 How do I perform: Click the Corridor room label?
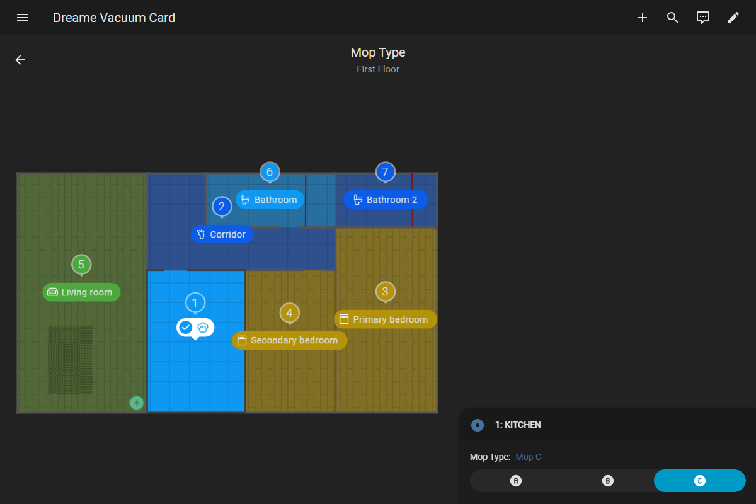222,234
